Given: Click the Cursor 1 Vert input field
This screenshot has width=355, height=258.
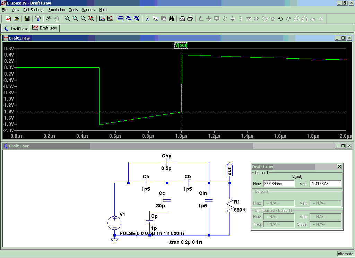Looking at the screenshot, I should point(325,183).
